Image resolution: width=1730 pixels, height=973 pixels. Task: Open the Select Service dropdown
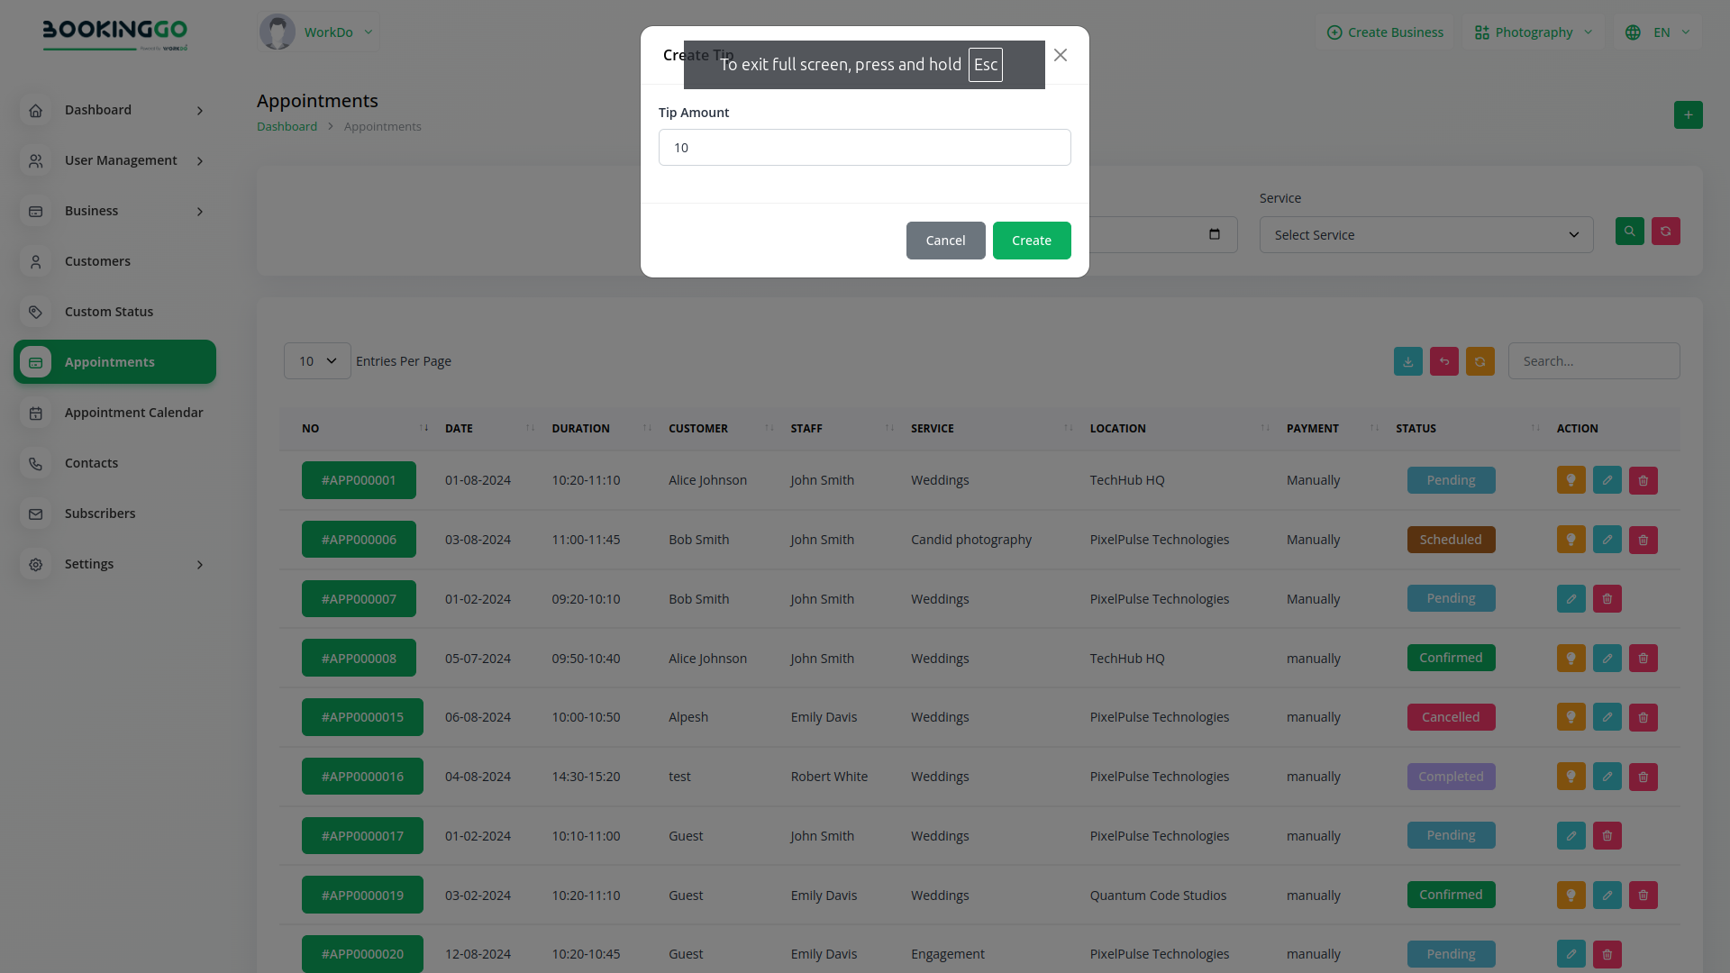point(1425,235)
